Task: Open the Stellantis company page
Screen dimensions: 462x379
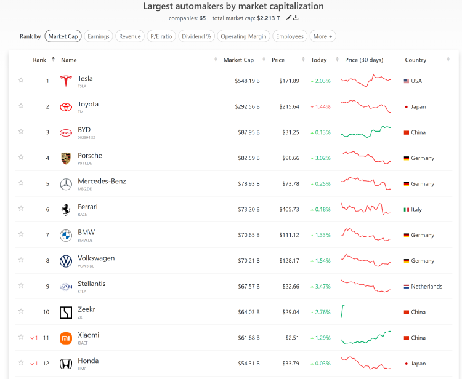Action: point(92,284)
